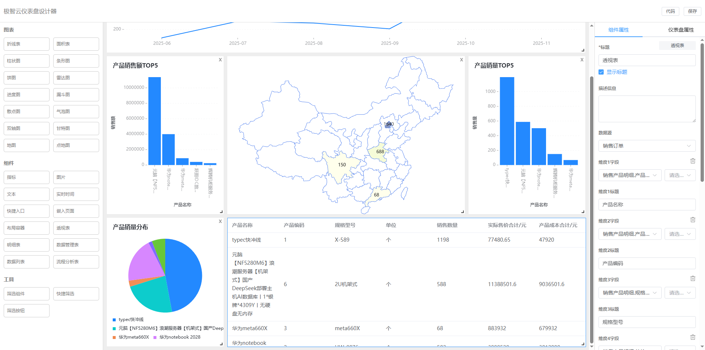
Task: Click the blue slice of pie chart
Action: (x=185, y=272)
